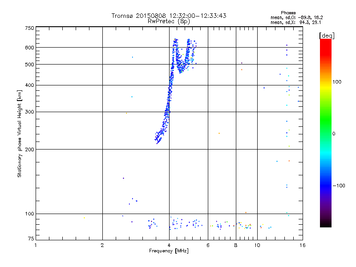Screen dimensions: 356x267
Task: Click the y-axis tick label "100"
Action: click(29, 214)
